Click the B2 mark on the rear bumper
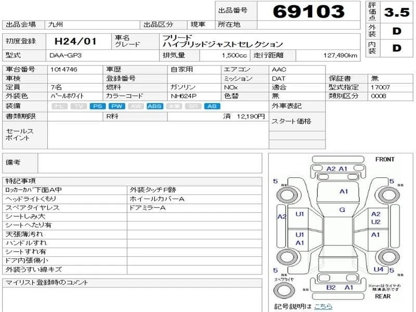The image size is (416, 312). 331,288
